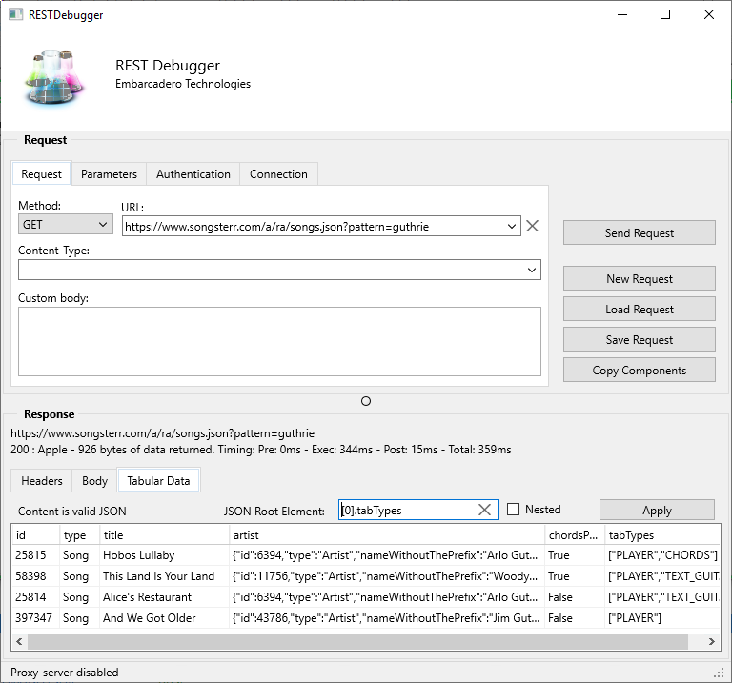Minimize the RESTDebugger window
The height and width of the screenshot is (683, 732).
(621, 14)
